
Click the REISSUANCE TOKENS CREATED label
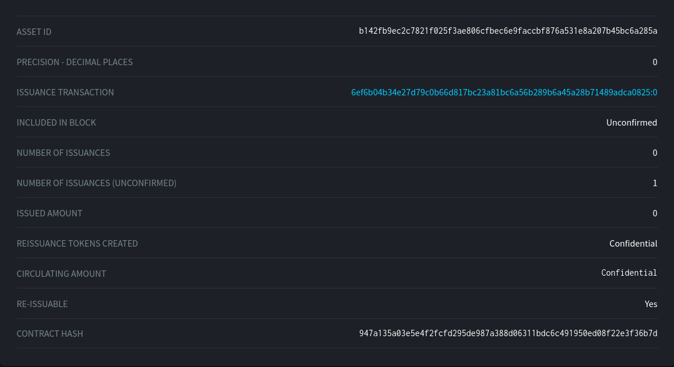pyautogui.click(x=77, y=244)
